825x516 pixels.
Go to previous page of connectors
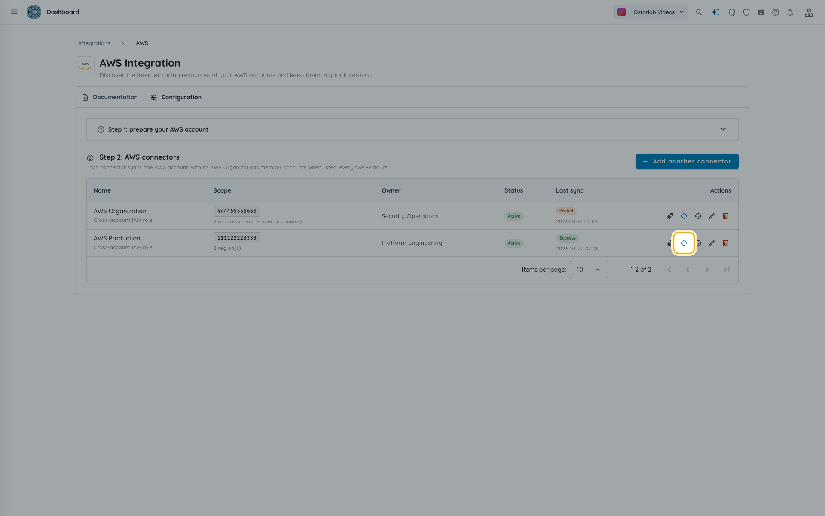687,270
